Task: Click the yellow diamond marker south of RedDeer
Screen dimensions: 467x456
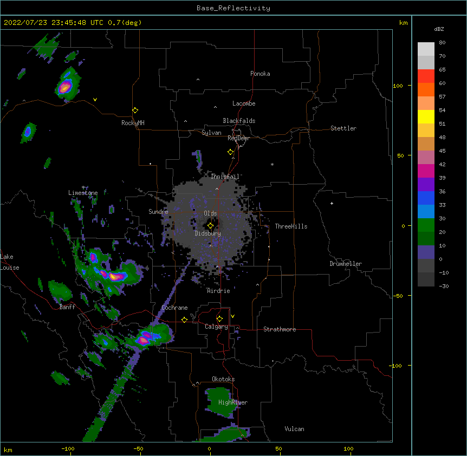Action: click(x=230, y=152)
